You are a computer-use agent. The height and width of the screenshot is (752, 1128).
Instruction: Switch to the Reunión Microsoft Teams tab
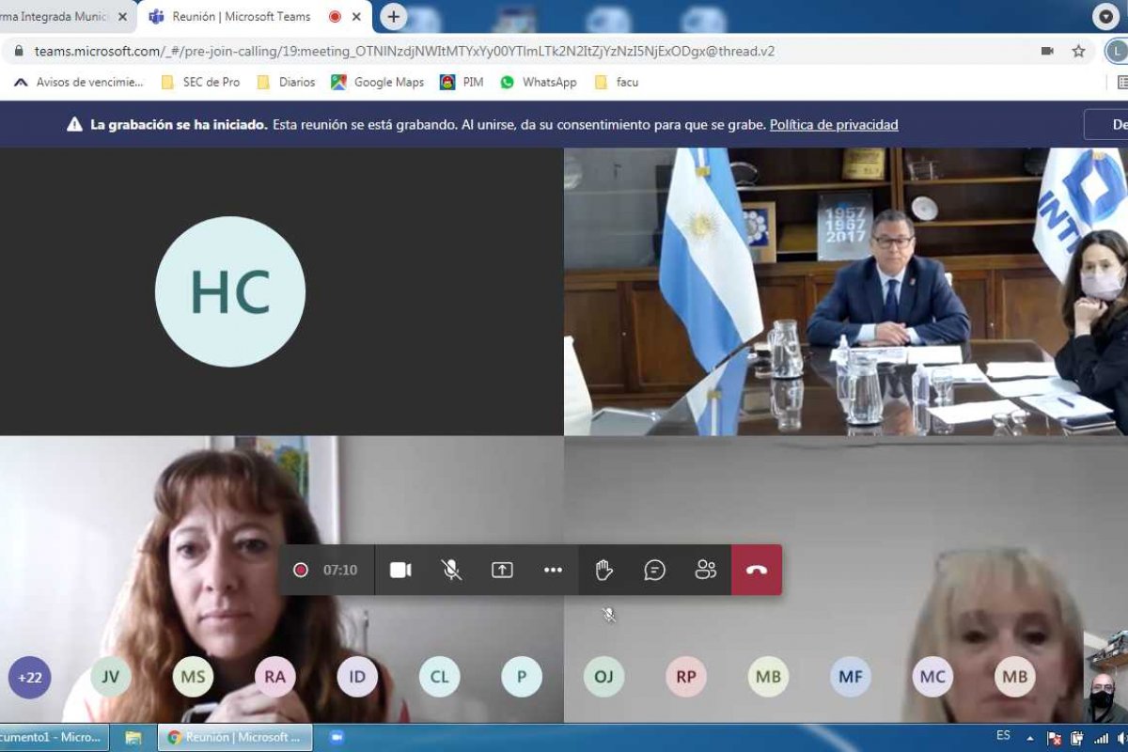[241, 17]
